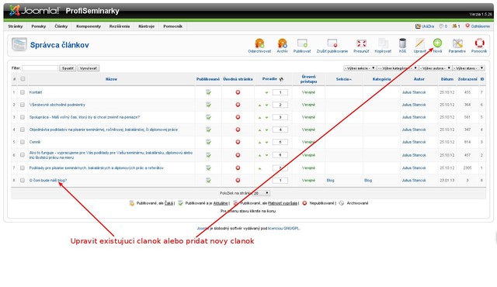Click the save order icon beside Poradie
497x287 pixels.
(x=281, y=79)
